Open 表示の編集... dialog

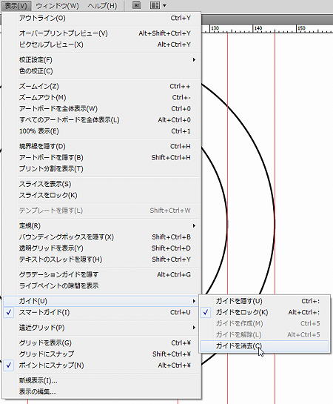(x=102, y=392)
